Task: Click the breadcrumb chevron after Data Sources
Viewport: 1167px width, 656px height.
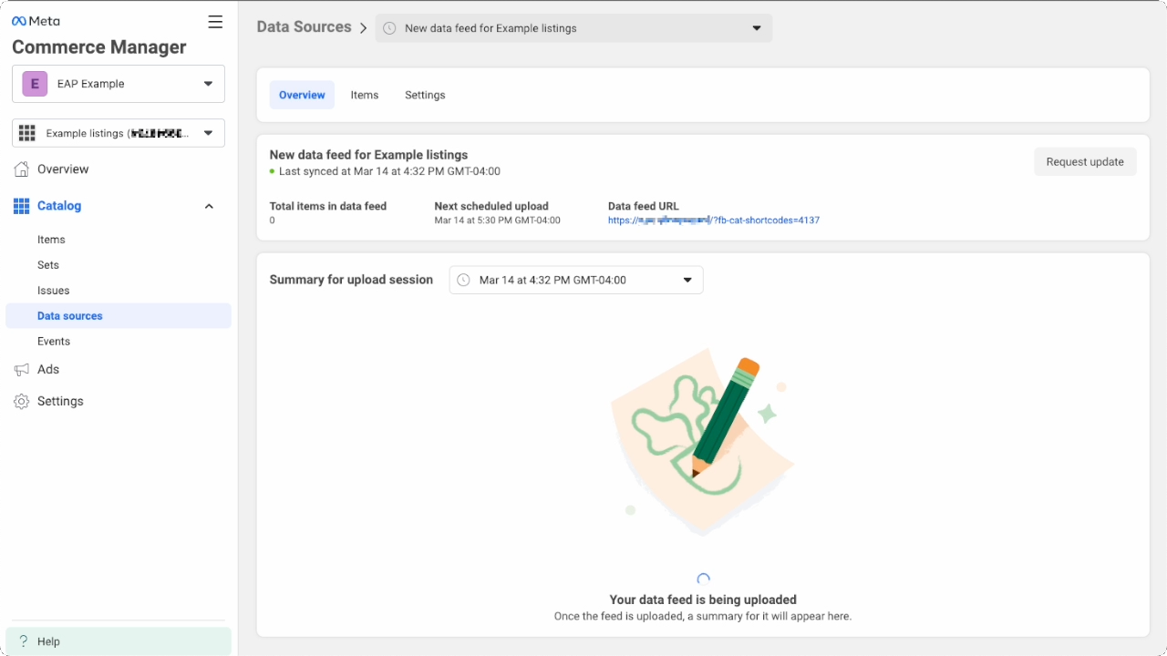Action: tap(363, 28)
